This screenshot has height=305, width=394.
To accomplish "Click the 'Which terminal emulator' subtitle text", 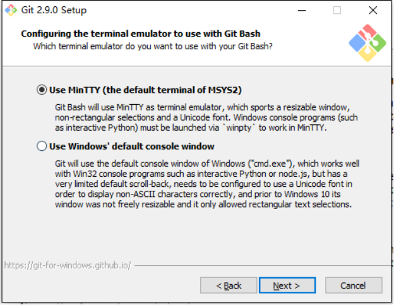I will tap(153, 47).
